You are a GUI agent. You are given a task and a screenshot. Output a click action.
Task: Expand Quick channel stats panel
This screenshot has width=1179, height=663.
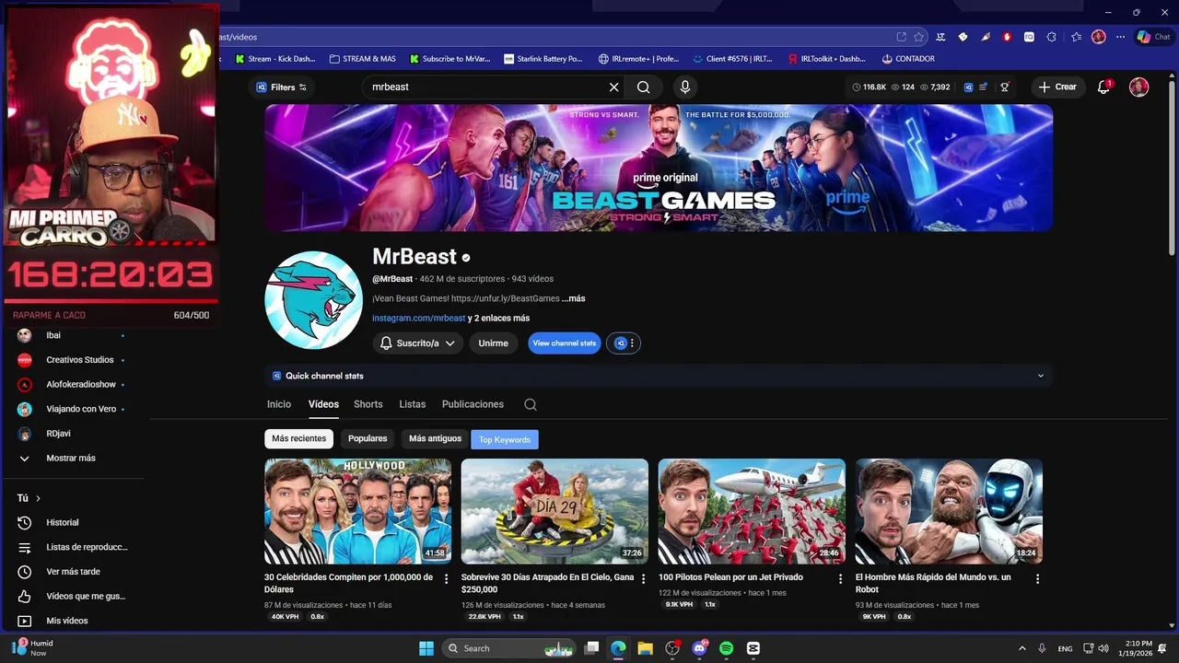[658, 376]
